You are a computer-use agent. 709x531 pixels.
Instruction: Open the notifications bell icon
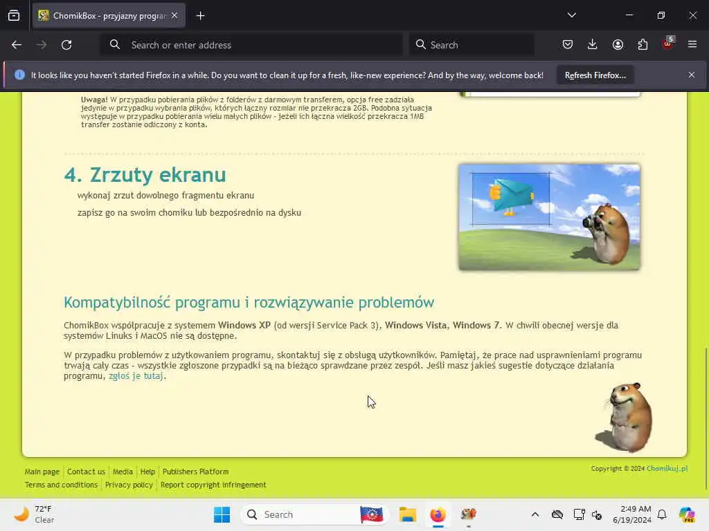662,514
